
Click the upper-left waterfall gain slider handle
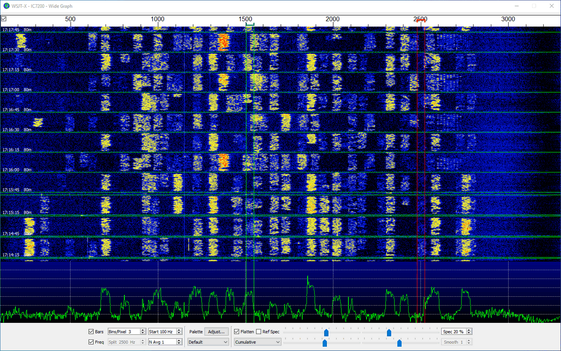[x=326, y=332]
